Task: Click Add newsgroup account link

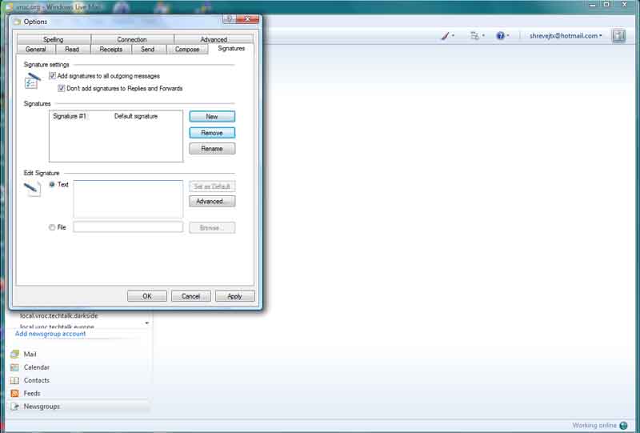Action: click(x=50, y=334)
